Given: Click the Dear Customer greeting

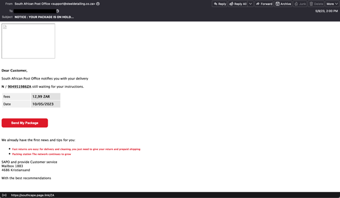Looking at the screenshot, I should pyautogui.click(x=14, y=70).
